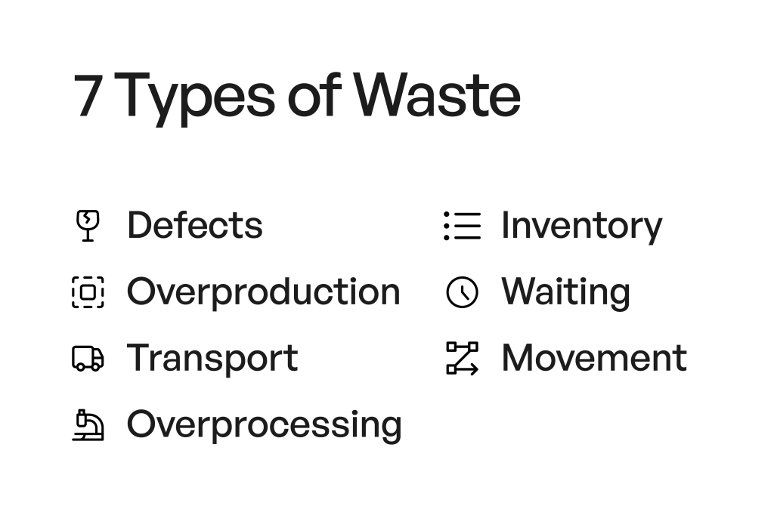This screenshot has width=774, height=509.
Task: Click the Overproduction text label
Action: point(263,292)
